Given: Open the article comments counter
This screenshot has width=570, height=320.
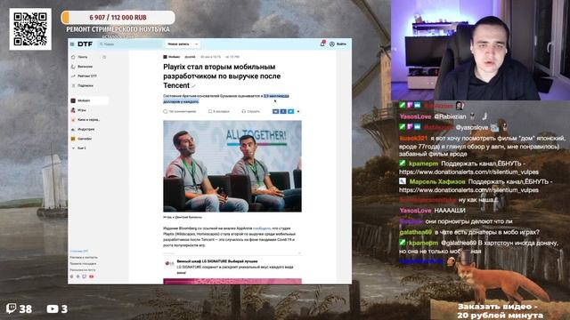Looking at the screenshot, I should [x=180, y=111].
